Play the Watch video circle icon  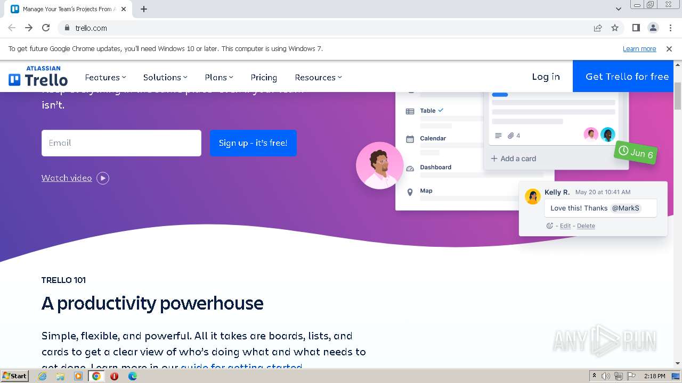pos(103,178)
